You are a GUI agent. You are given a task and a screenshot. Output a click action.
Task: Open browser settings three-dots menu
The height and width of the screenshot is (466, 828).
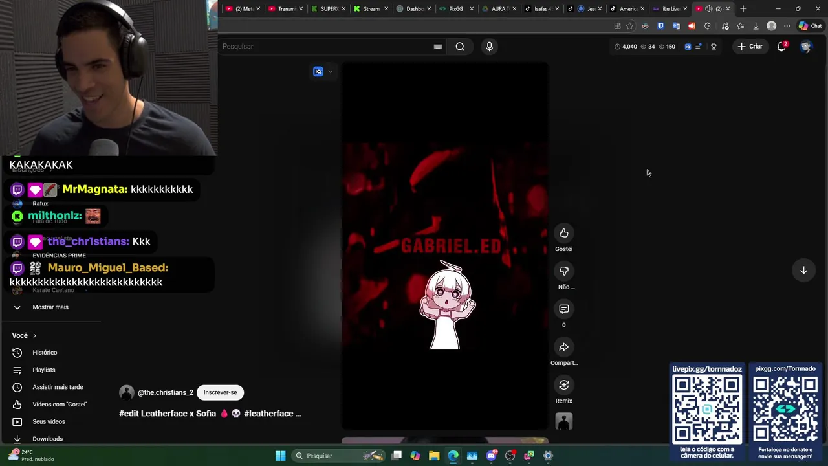(787, 26)
